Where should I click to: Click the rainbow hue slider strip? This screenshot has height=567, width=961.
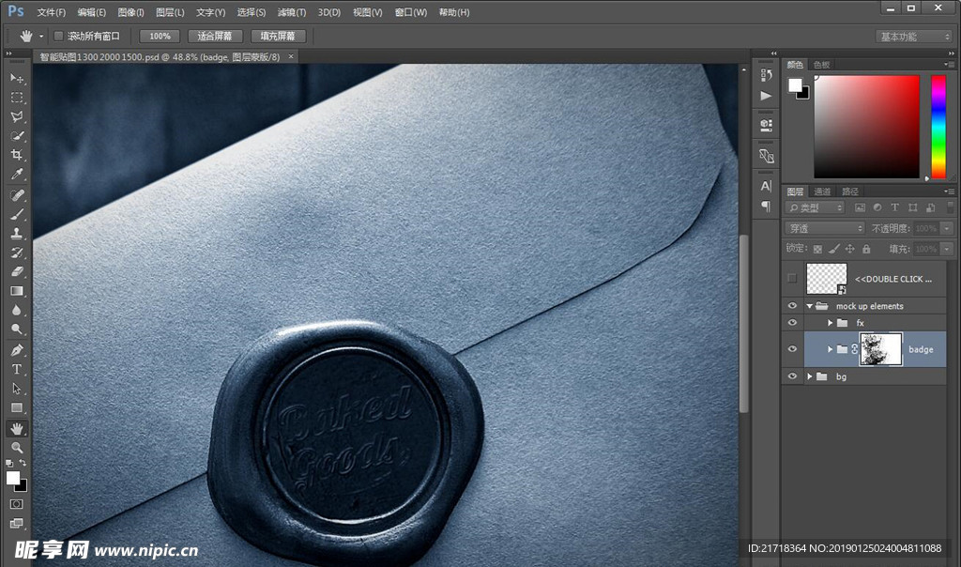938,126
